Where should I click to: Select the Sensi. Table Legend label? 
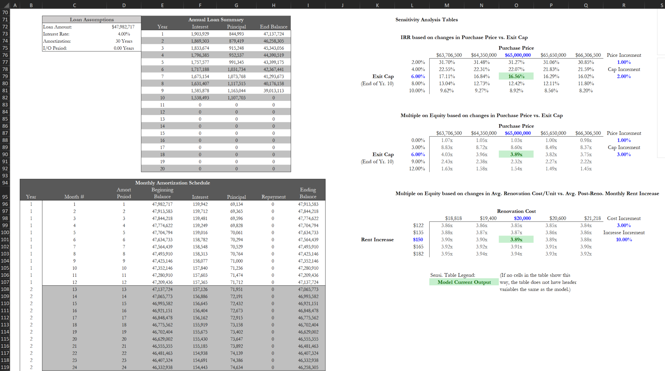coord(452,275)
